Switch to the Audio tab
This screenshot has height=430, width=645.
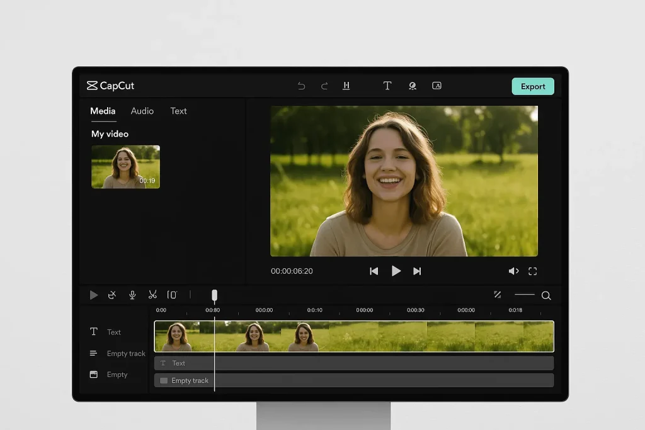click(x=142, y=111)
